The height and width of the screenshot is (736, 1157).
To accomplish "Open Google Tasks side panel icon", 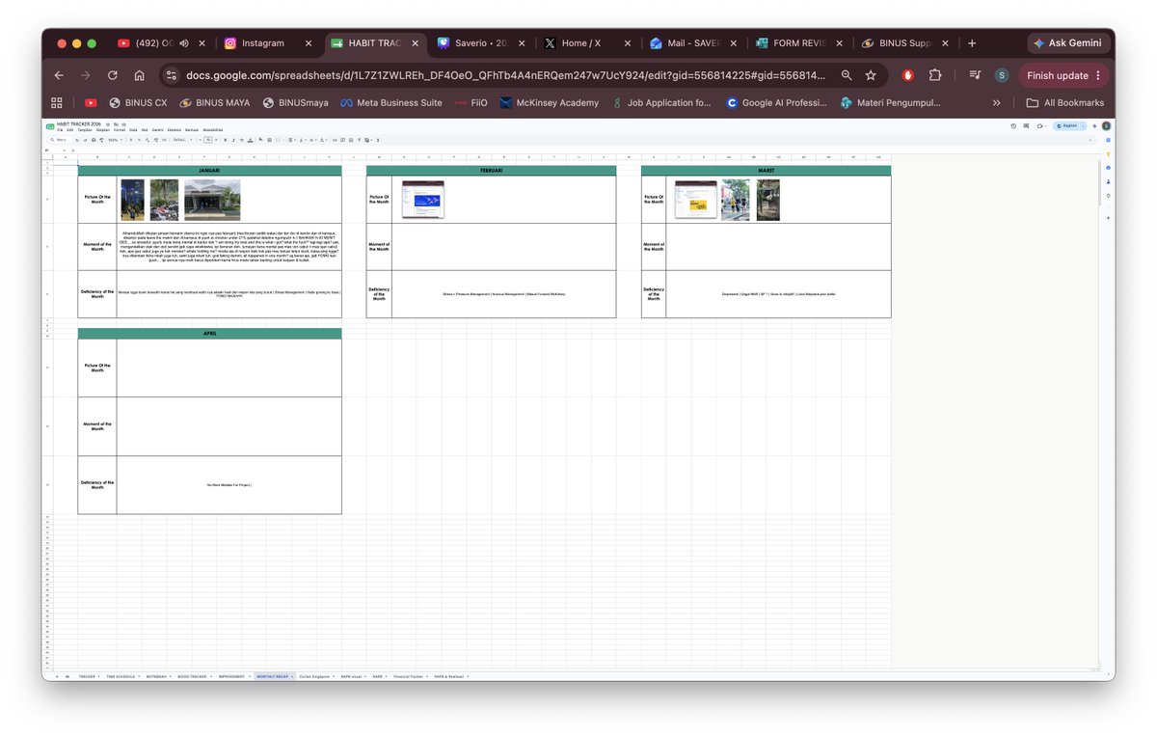I will (1108, 168).
